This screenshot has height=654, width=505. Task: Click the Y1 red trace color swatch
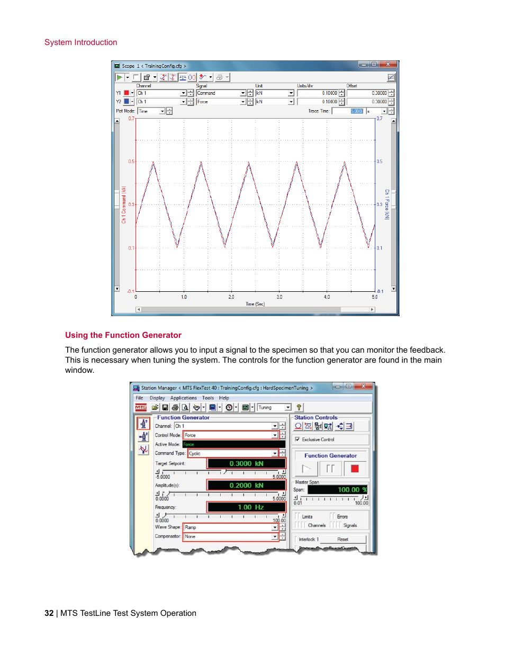pyautogui.click(x=127, y=93)
